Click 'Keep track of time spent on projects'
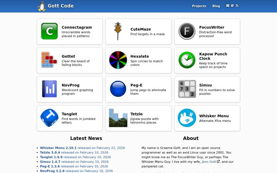Image resolution: width=277 pixels, height=173 pixels. (x=213, y=65)
